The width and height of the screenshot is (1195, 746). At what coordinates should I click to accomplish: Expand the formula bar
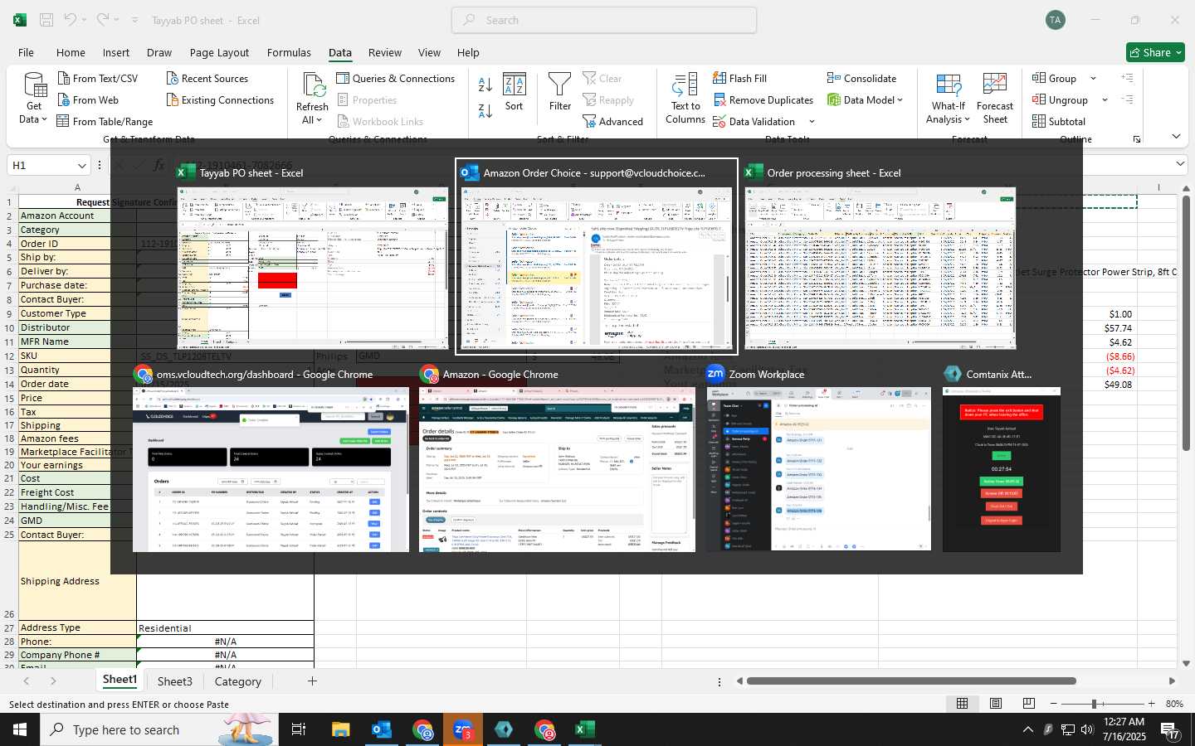tap(1181, 164)
